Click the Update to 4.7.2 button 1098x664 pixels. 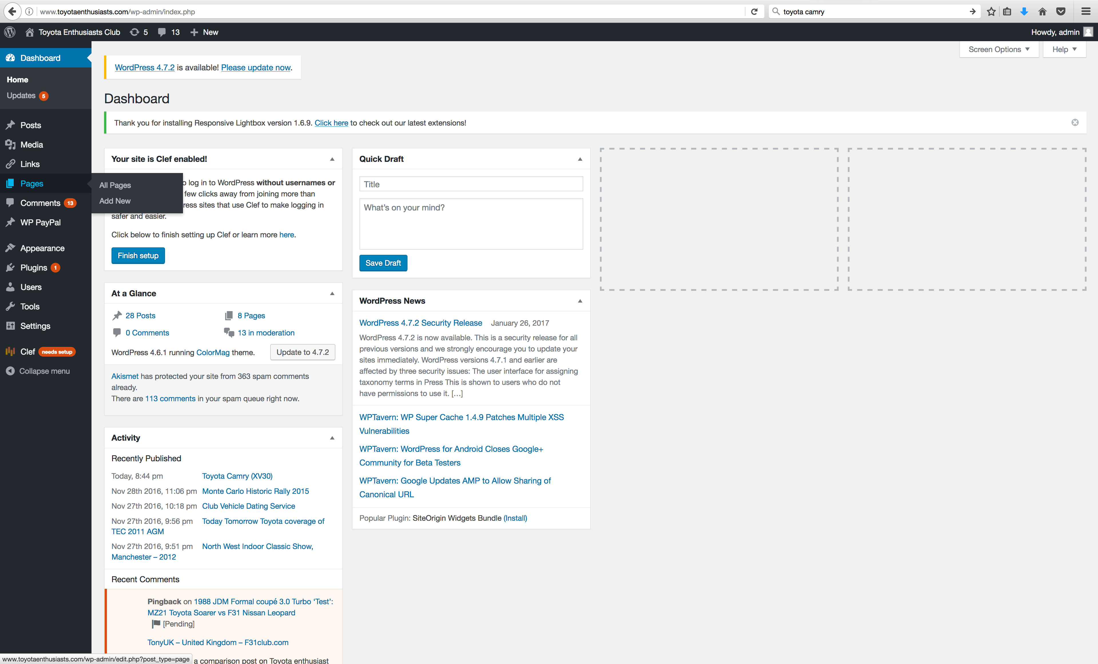[x=303, y=352]
